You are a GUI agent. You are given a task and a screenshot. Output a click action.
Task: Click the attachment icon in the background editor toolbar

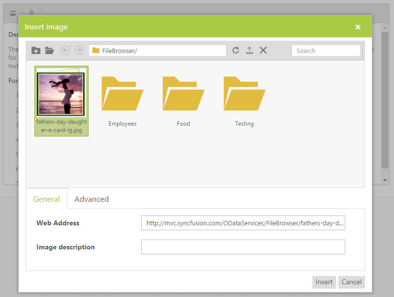point(31,13)
